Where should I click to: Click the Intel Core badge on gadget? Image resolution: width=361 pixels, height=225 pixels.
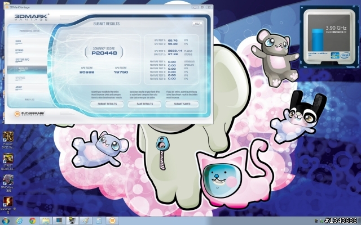tap(335, 55)
